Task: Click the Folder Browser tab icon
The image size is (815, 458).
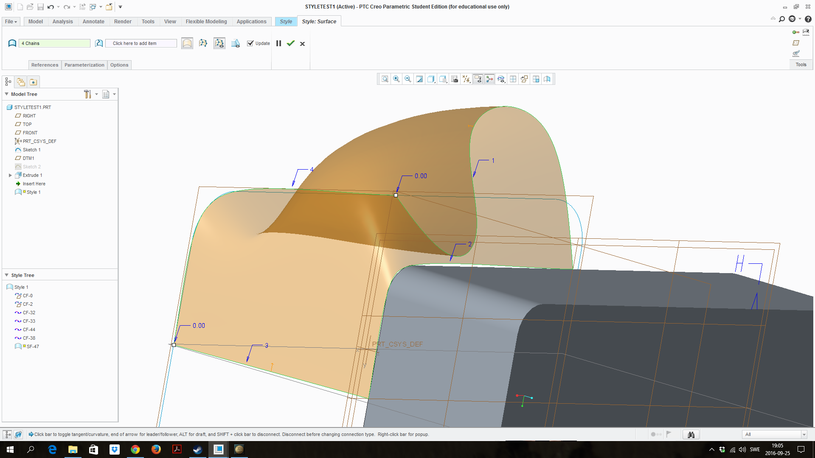Action: click(21, 82)
